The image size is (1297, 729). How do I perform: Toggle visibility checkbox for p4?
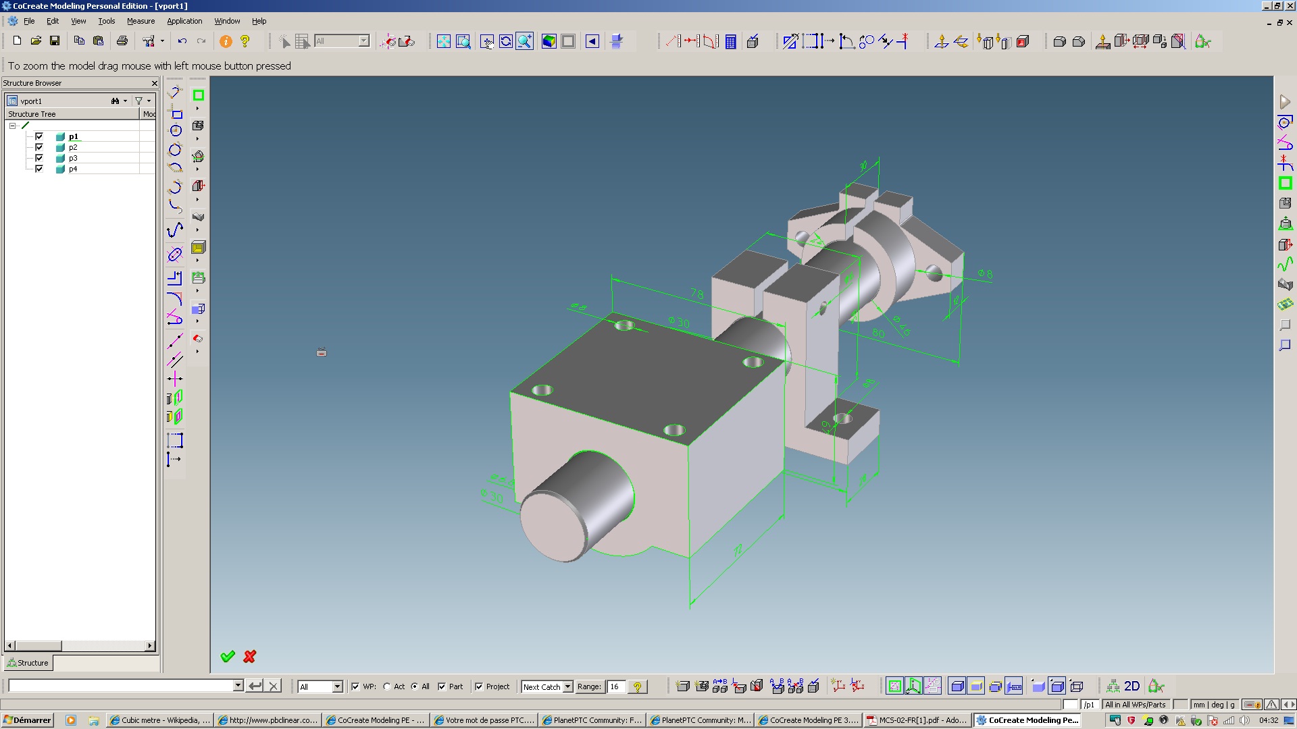pyautogui.click(x=39, y=169)
